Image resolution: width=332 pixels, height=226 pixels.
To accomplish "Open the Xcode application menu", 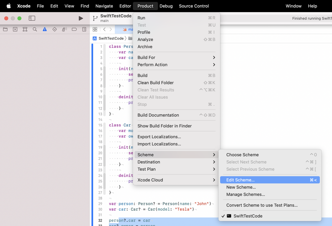I will 24,6.
